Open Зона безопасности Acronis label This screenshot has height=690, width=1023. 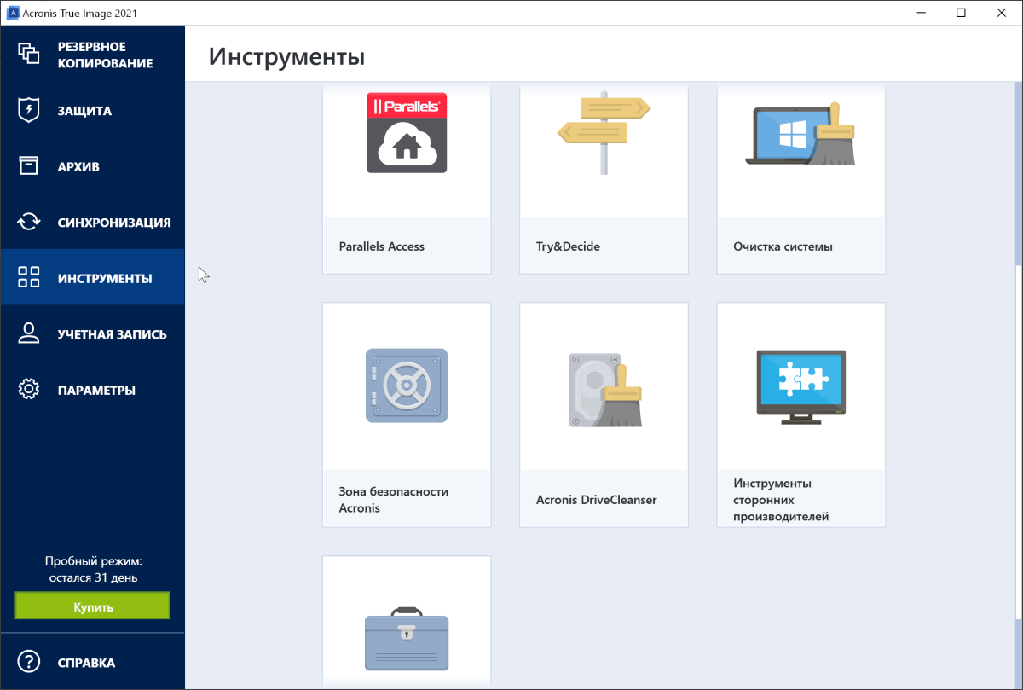tap(393, 500)
